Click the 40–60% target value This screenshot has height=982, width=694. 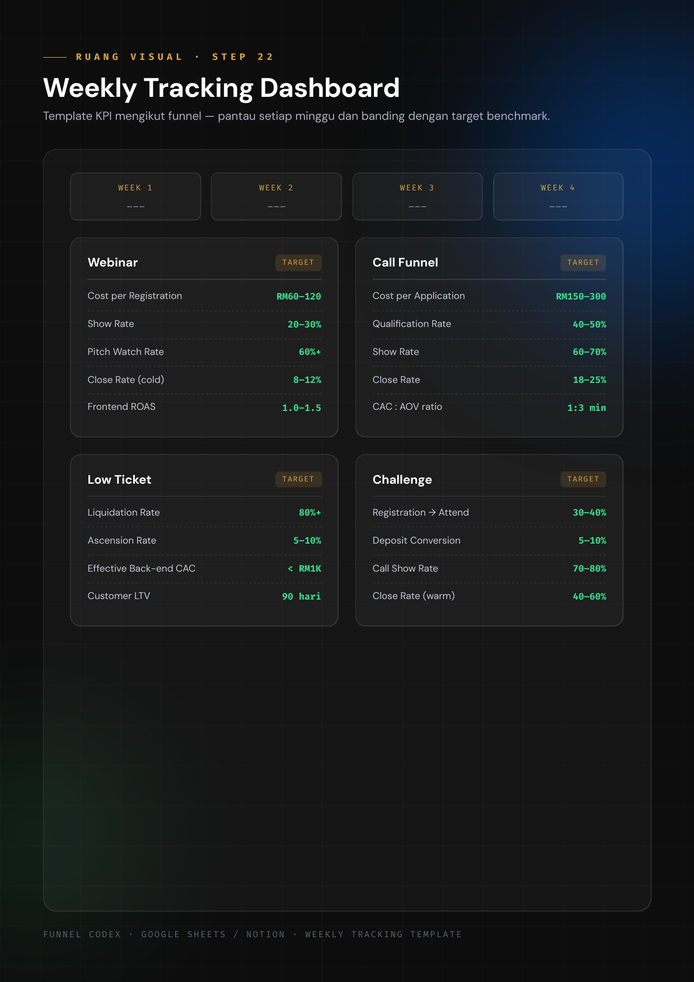click(589, 597)
